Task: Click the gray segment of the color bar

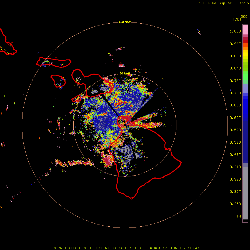Action: [x=245, y=193]
